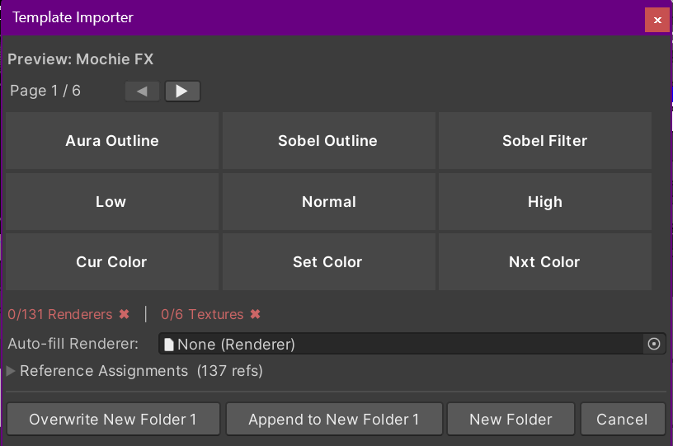Close the Template Importer window
This screenshot has height=446, width=673.
tap(657, 20)
